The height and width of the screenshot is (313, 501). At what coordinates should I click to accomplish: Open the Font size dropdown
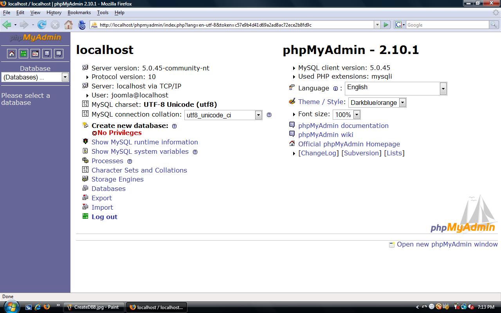pos(346,115)
